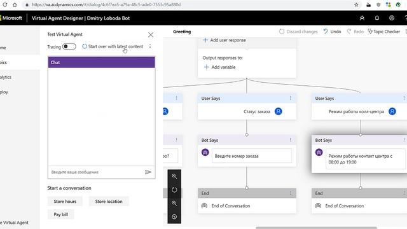
Task: Click the shield extension icon in browser toolbar
Action: [x=378, y=4]
